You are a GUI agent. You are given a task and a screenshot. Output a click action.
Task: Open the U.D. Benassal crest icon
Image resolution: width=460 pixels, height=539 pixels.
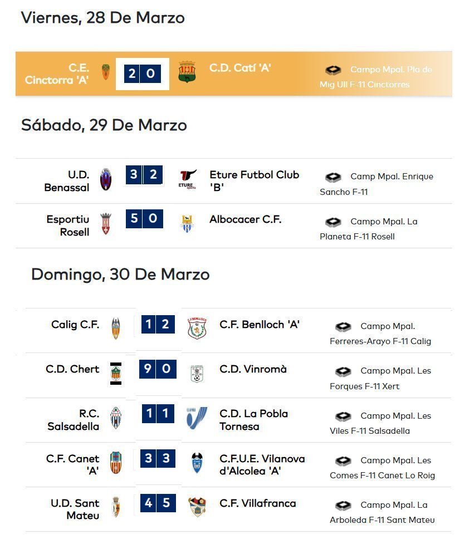coord(106,179)
